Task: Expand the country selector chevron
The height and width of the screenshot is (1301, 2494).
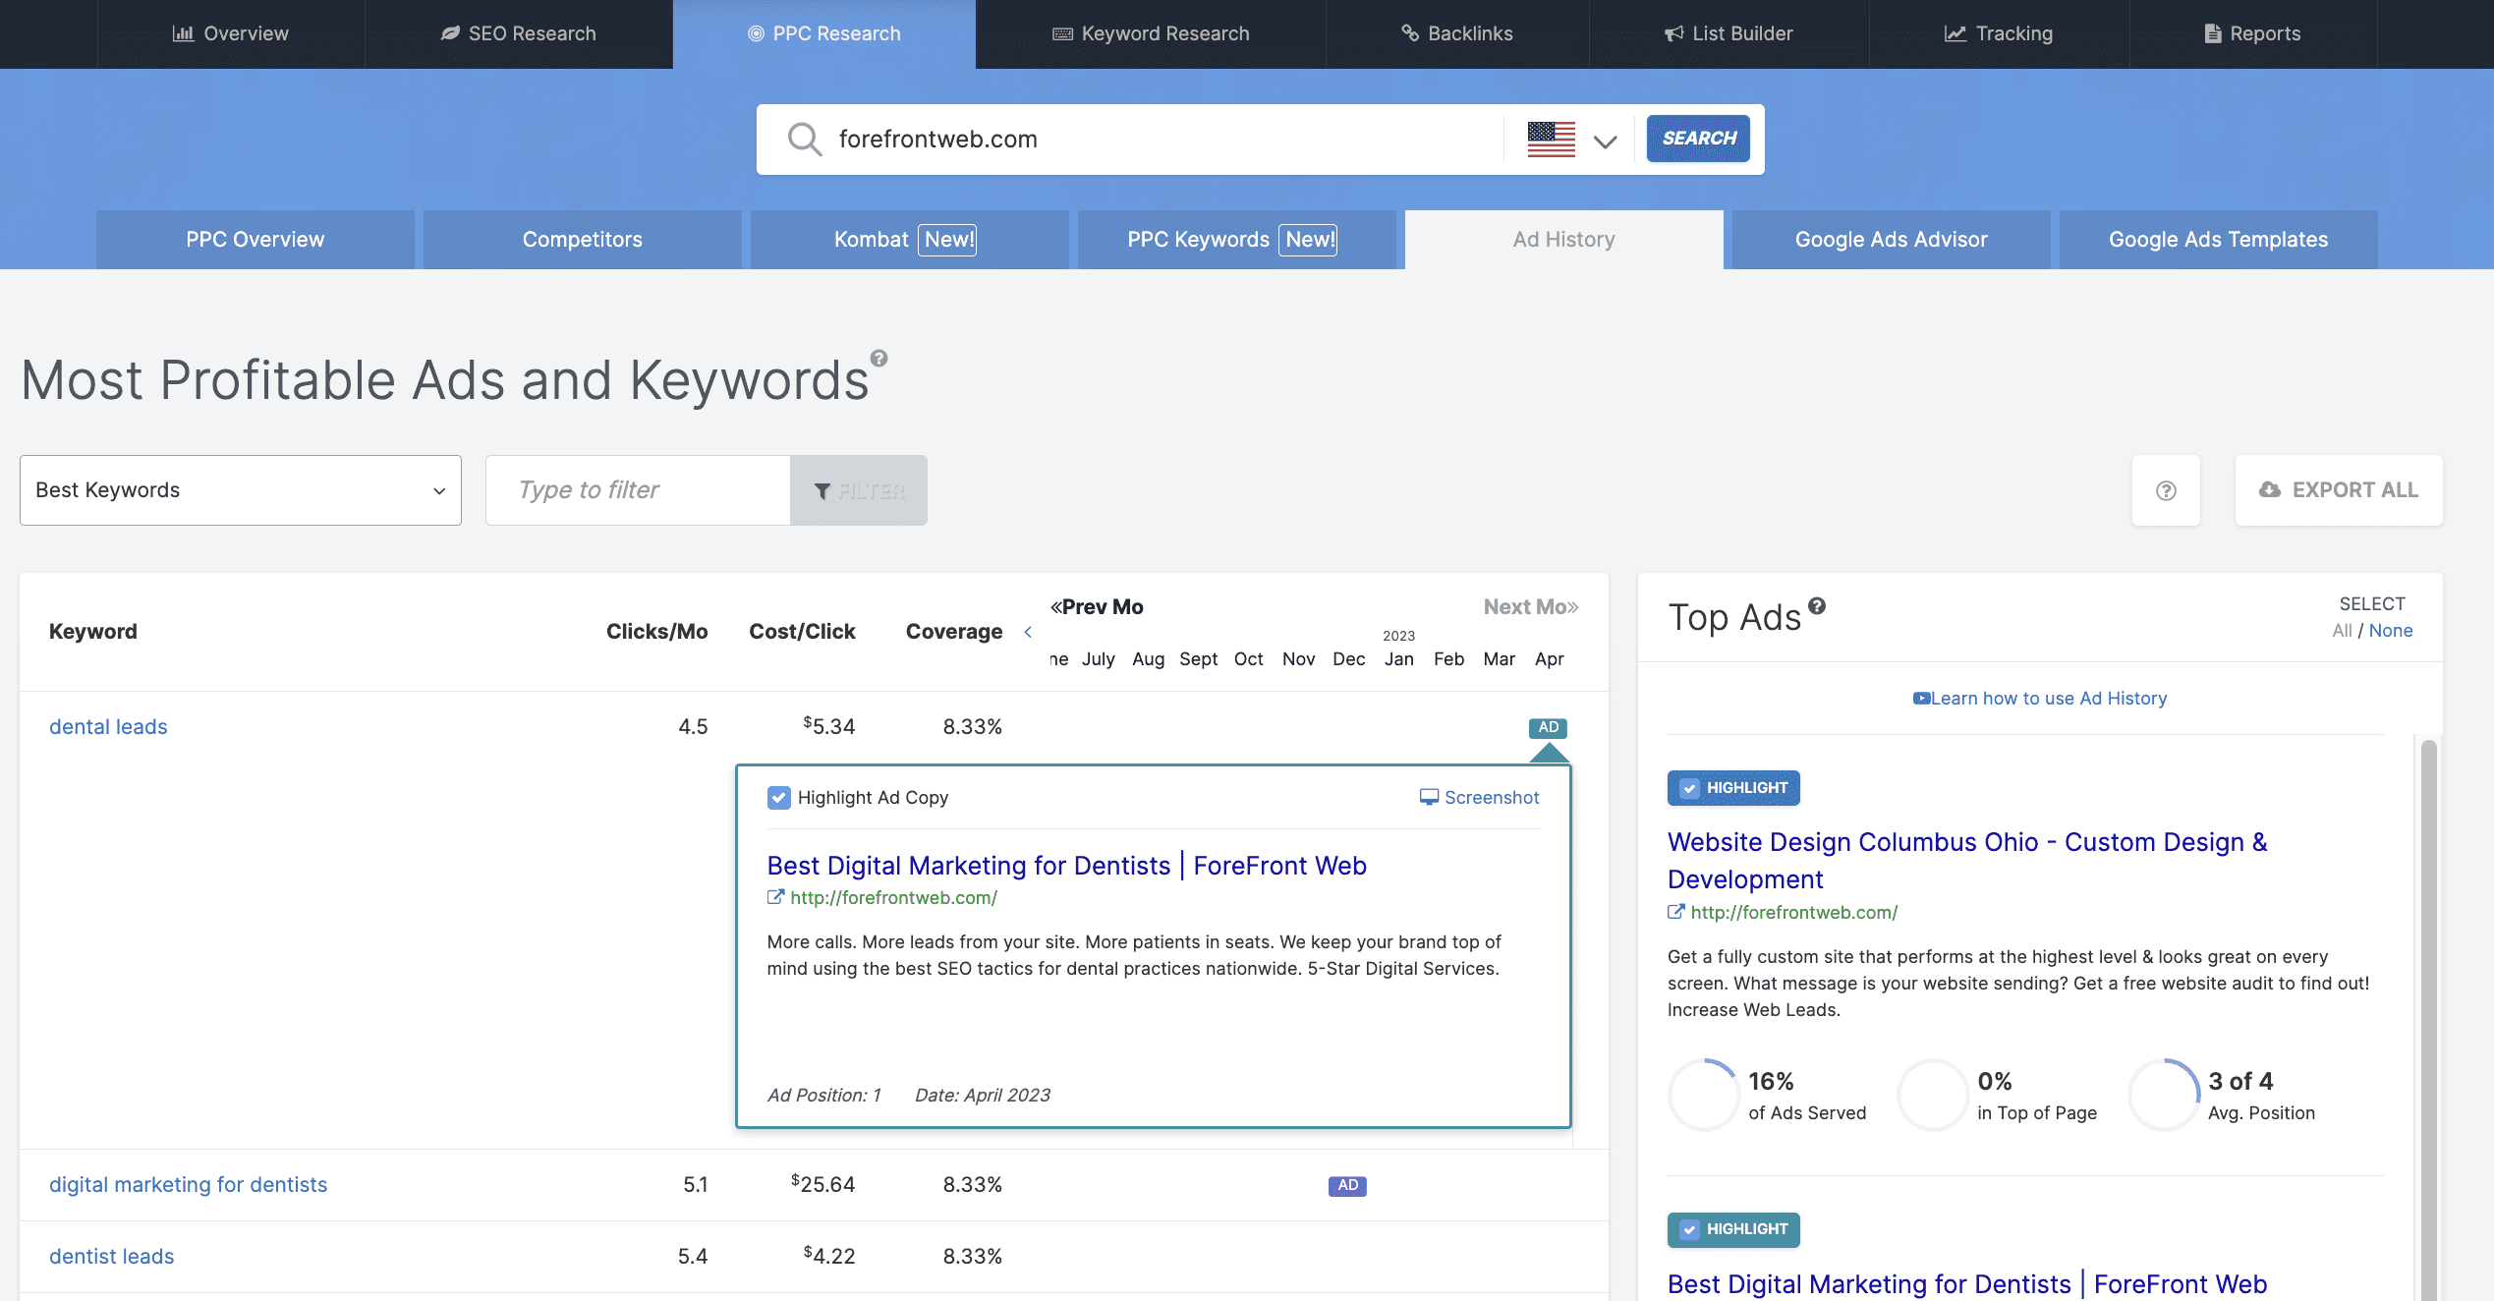Action: pos(1605,141)
